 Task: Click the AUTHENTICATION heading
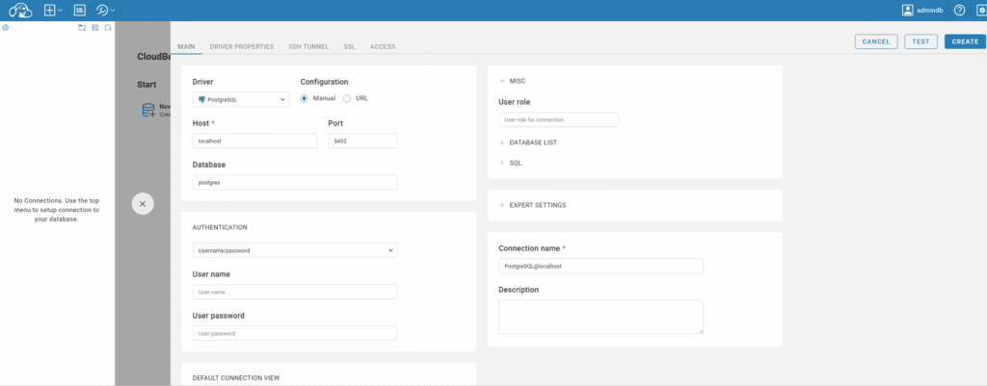pos(220,227)
